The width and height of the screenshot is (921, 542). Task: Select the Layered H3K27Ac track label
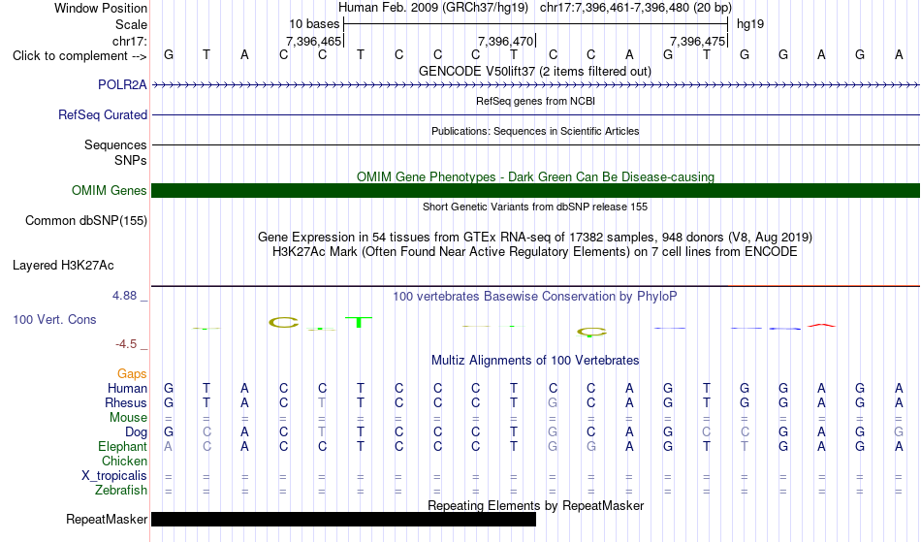click(63, 265)
